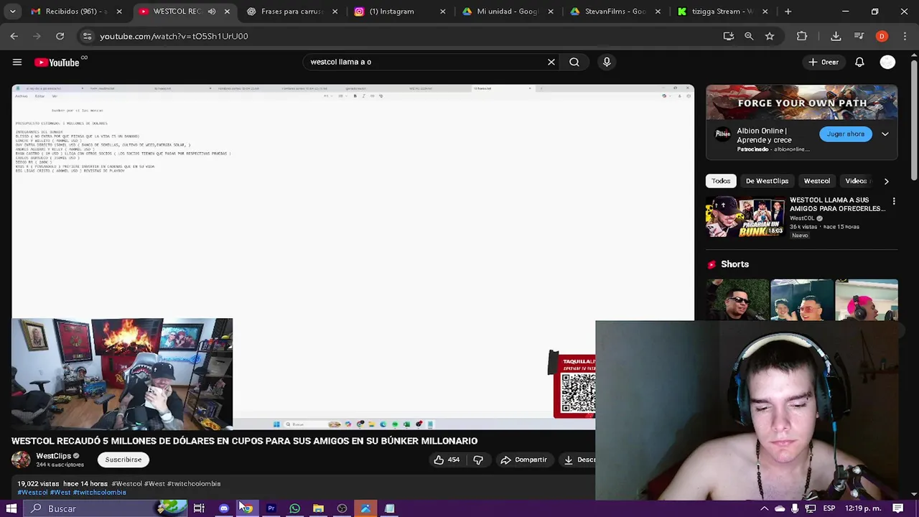Viewport: 919px width, 517px height.
Task: Click #twitchcolombia hashtag link below description
Action: (99, 493)
